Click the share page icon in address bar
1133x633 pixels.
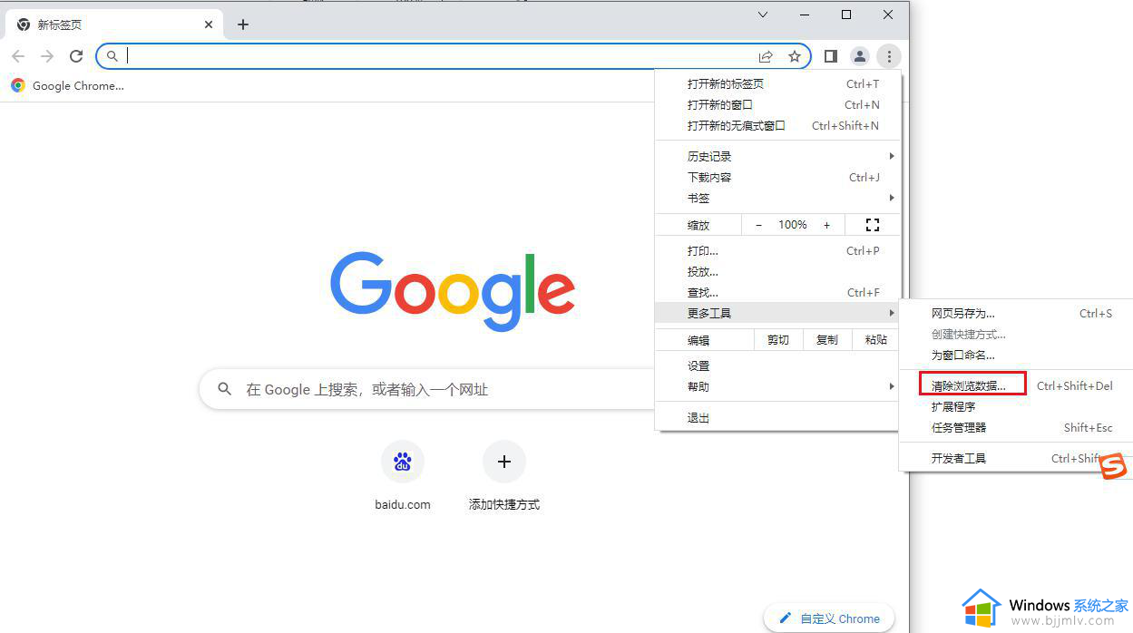pyautogui.click(x=766, y=56)
